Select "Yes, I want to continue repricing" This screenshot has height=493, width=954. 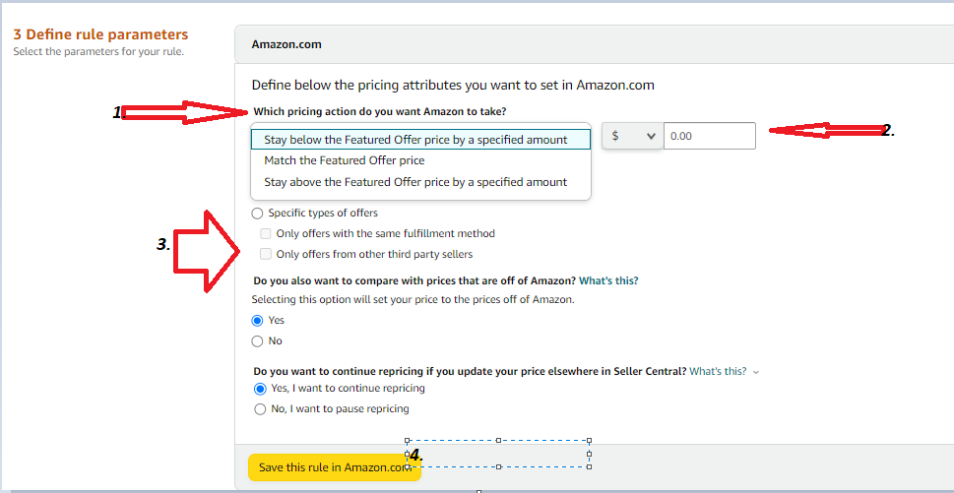click(260, 389)
